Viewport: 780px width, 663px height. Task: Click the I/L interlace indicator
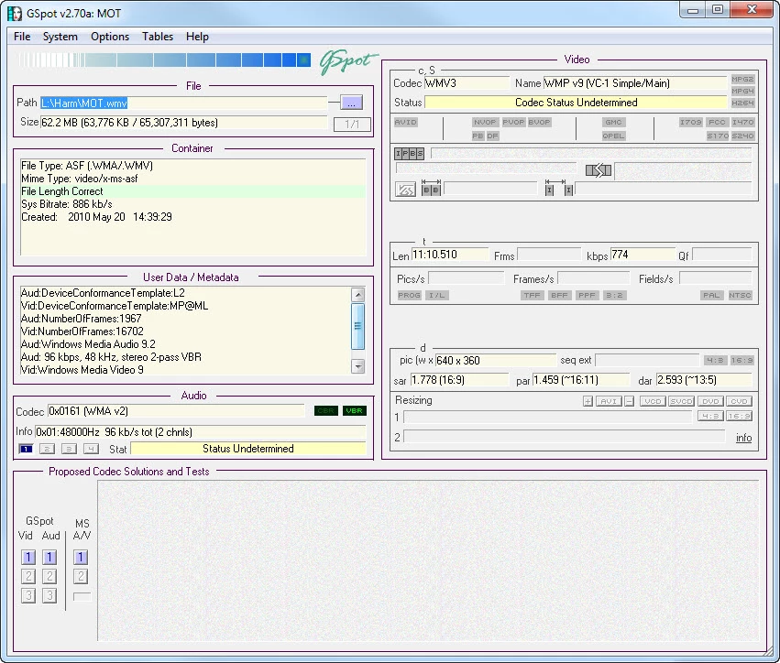(437, 295)
